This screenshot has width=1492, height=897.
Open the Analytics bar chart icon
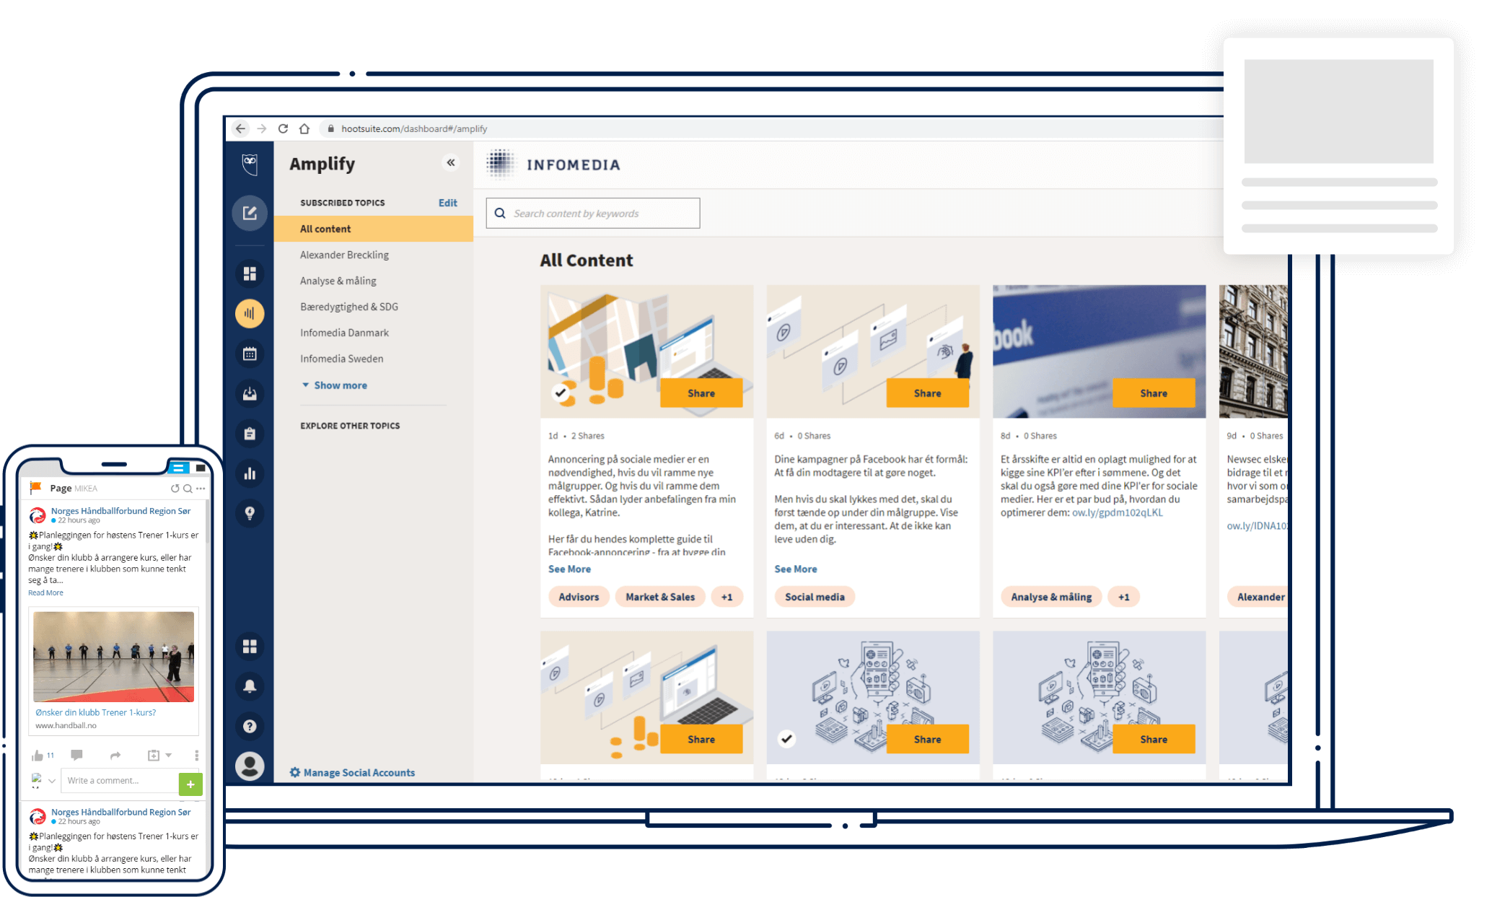point(250,473)
